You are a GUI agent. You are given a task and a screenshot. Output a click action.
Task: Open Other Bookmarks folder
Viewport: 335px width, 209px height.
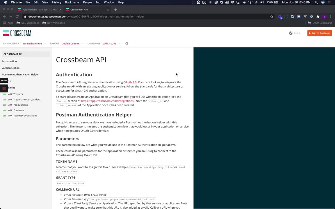click(320, 23)
